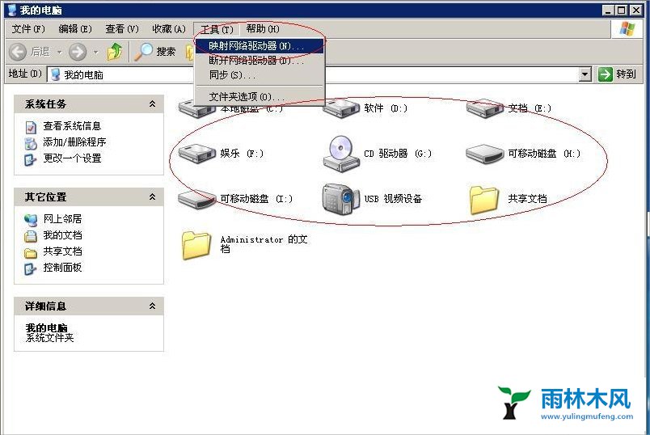Click the 查看系统信息 link
The image size is (650, 435).
click(72, 126)
